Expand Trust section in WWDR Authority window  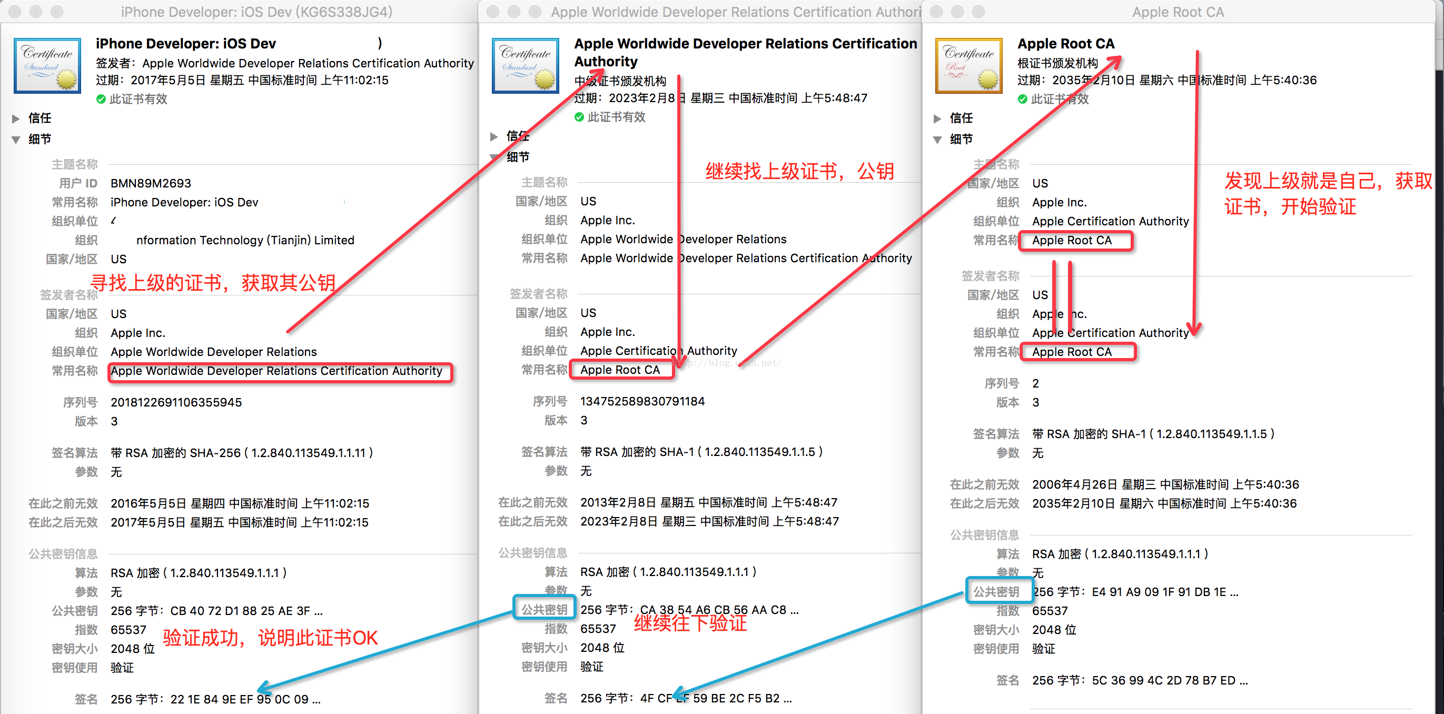point(494,136)
